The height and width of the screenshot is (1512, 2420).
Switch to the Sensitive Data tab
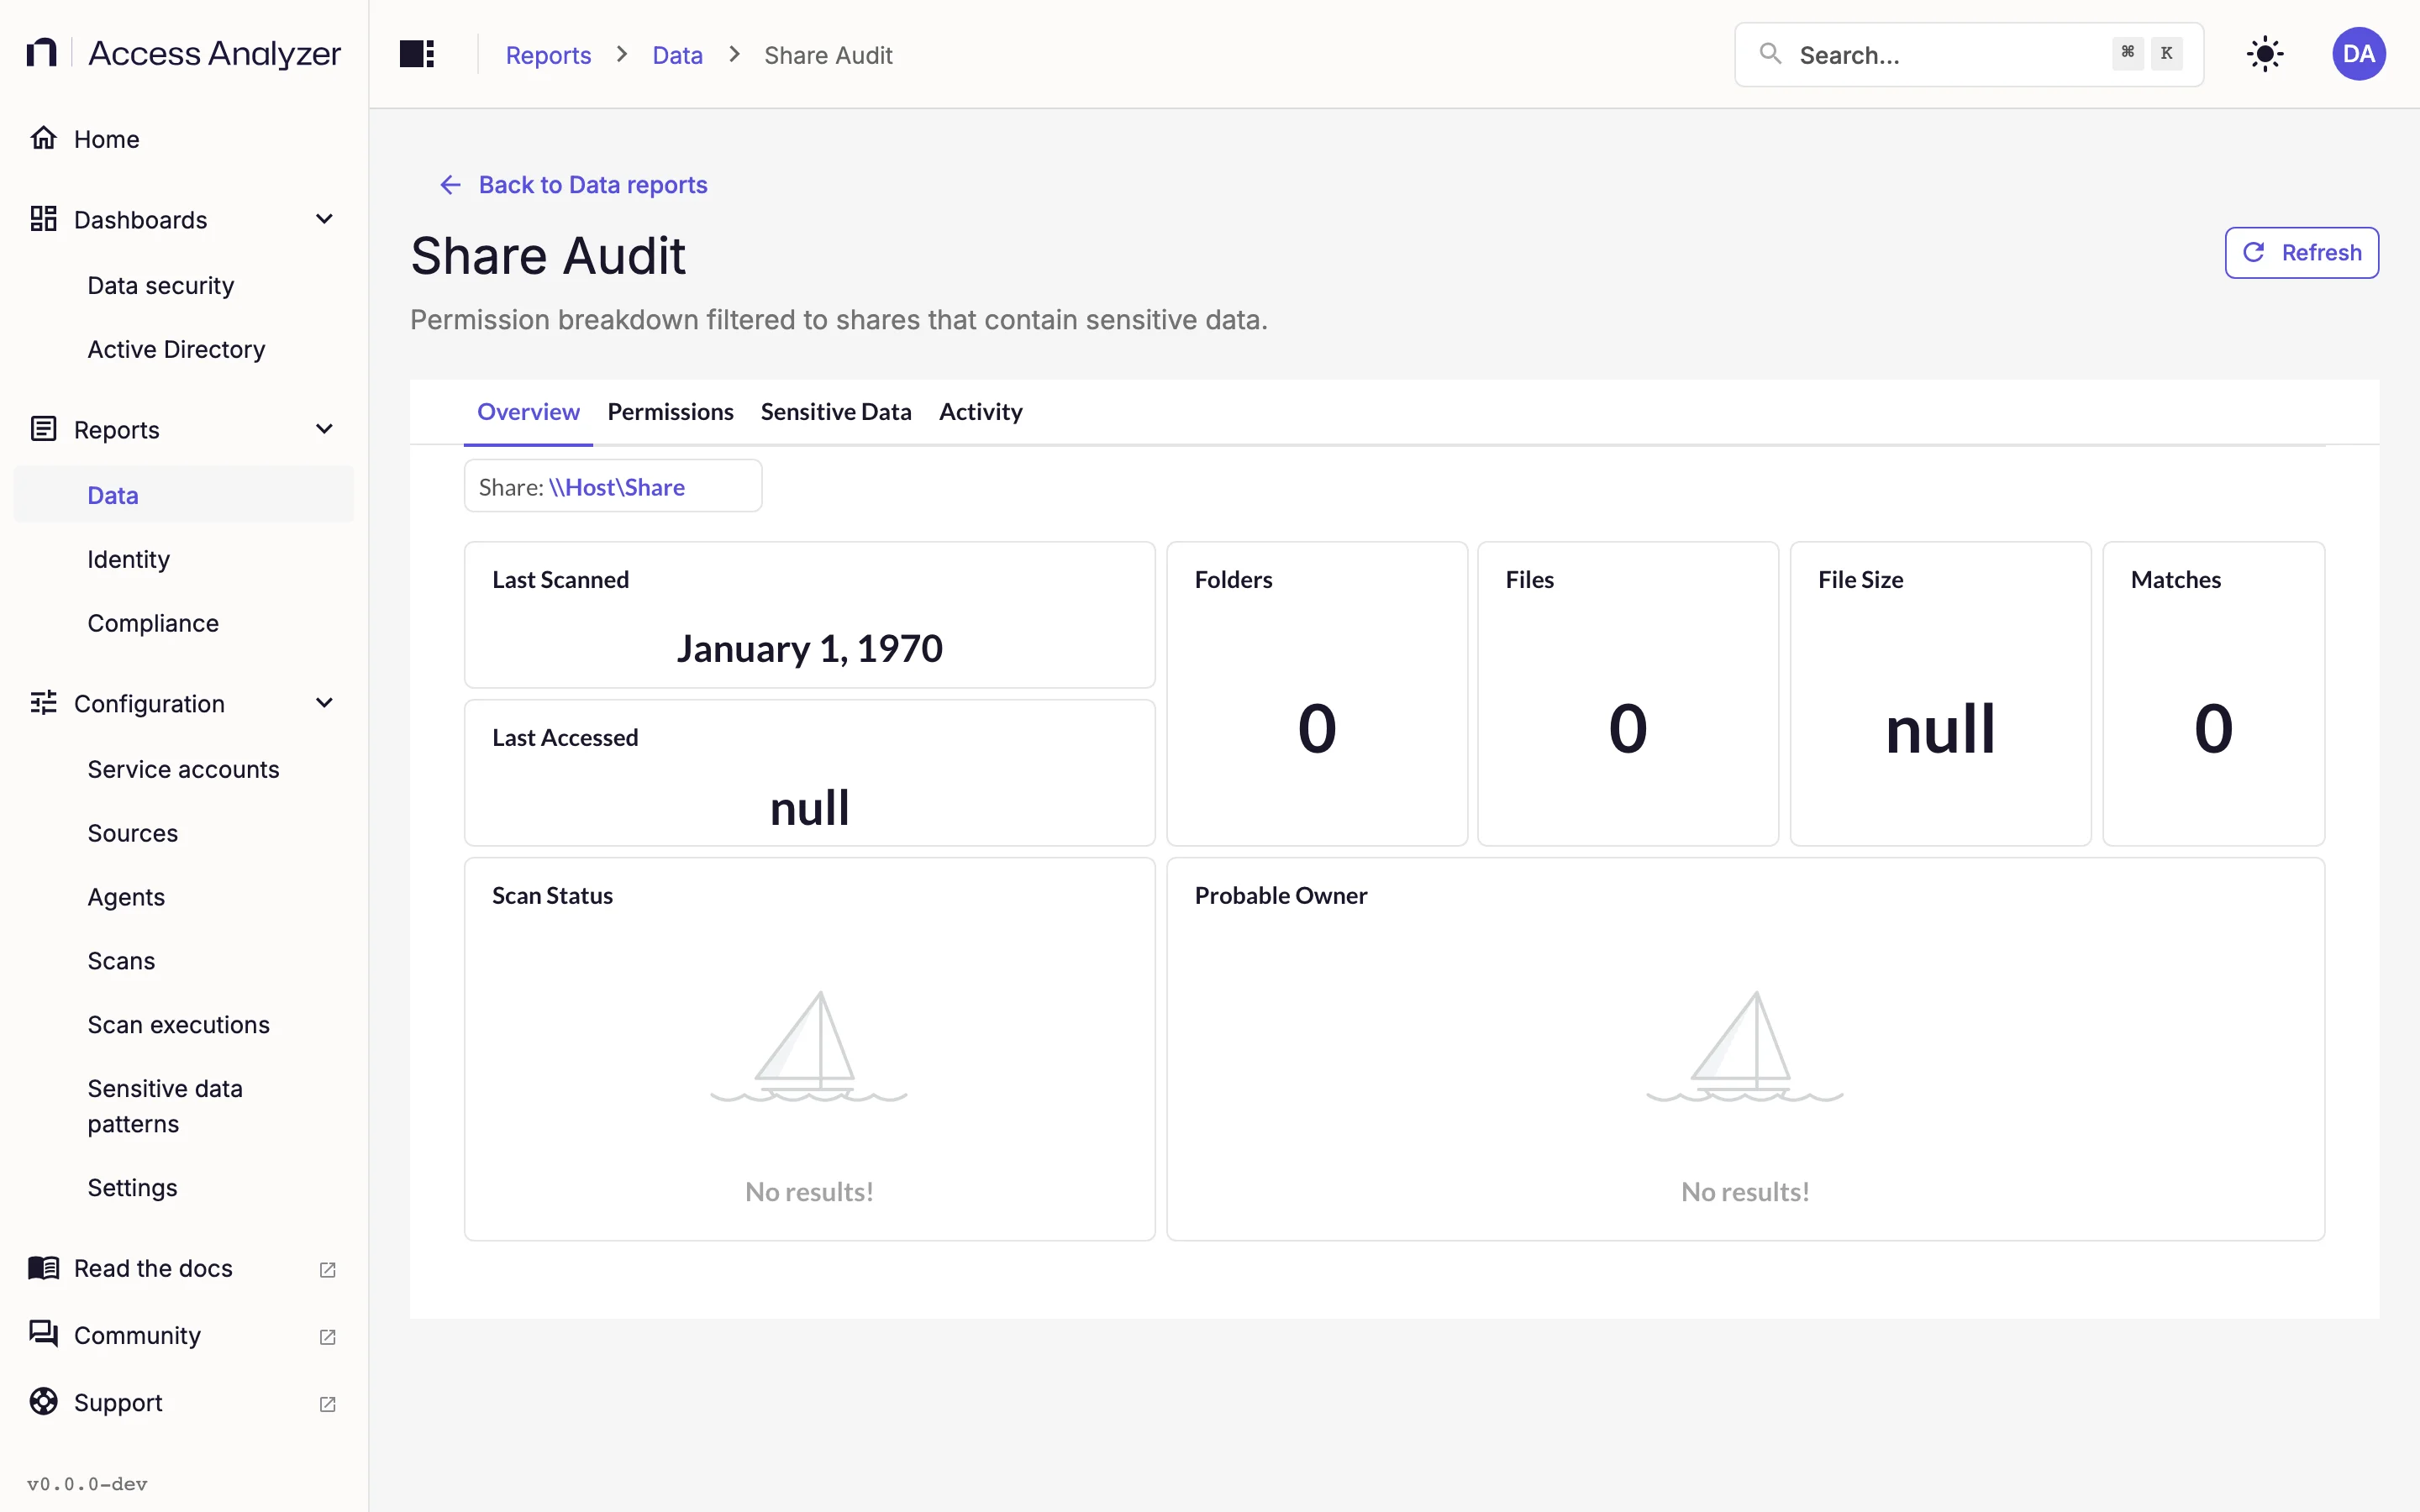[x=836, y=412]
